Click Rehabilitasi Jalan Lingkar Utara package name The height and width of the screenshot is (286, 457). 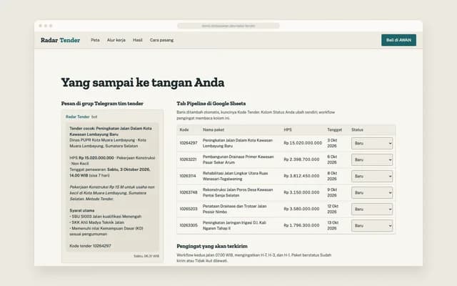[x=235, y=176]
